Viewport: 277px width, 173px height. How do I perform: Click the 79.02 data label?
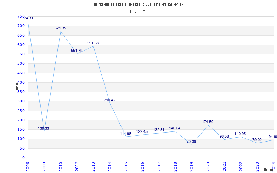(257, 140)
